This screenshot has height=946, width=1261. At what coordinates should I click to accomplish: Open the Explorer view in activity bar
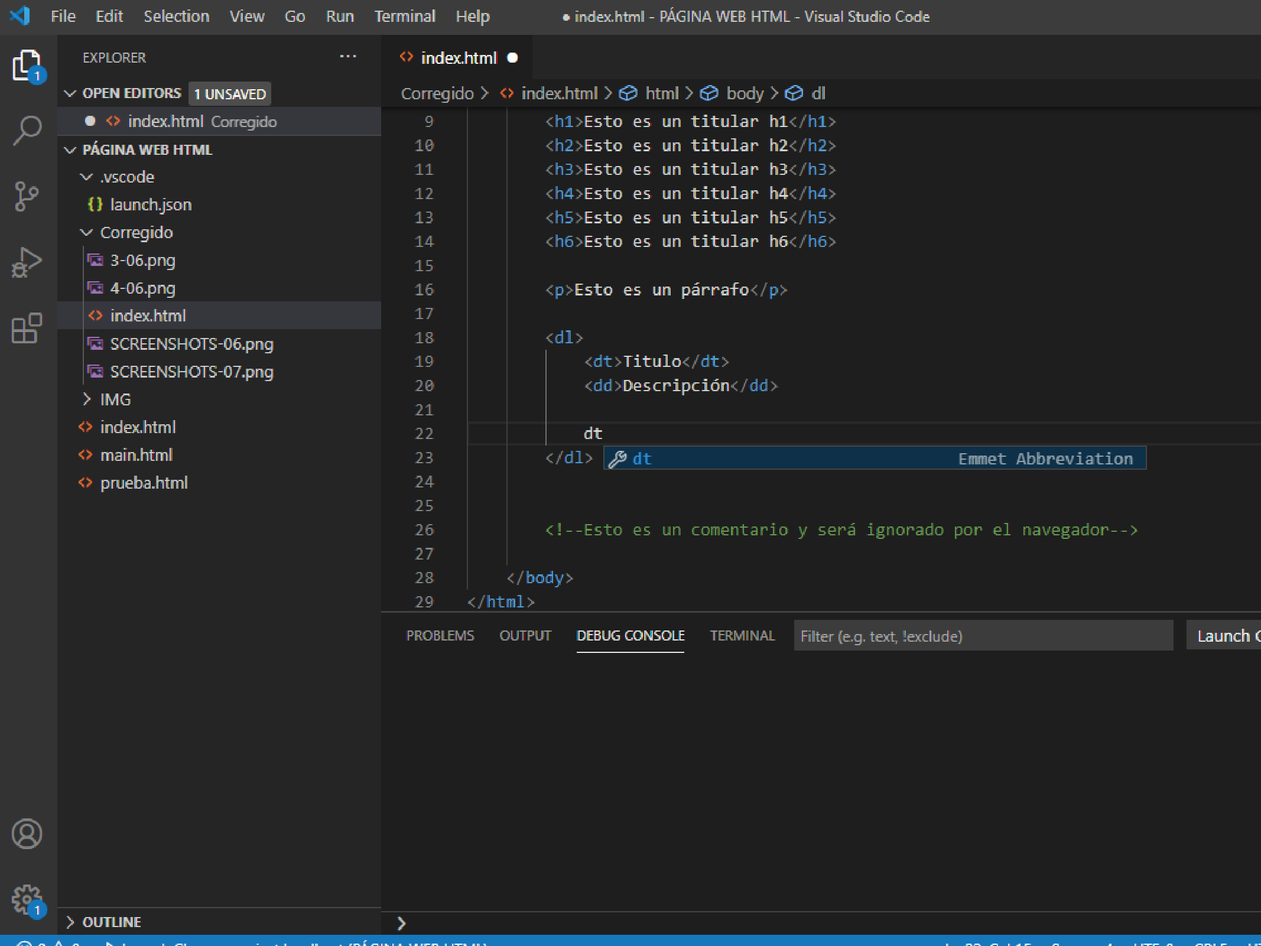(x=27, y=65)
